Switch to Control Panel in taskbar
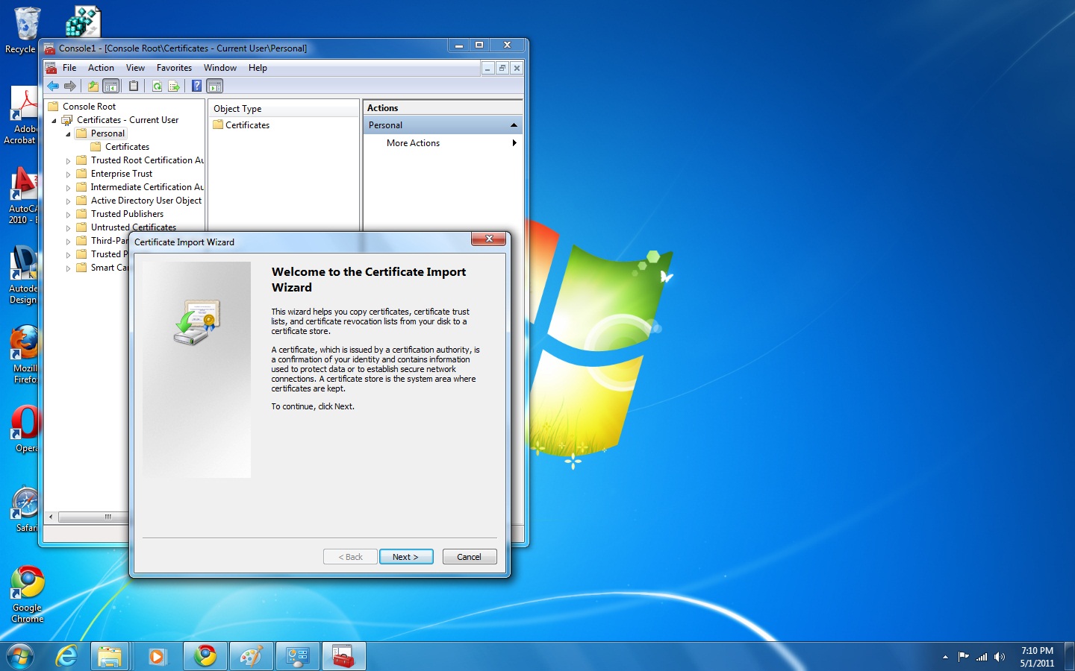This screenshot has width=1075, height=671. [x=298, y=656]
